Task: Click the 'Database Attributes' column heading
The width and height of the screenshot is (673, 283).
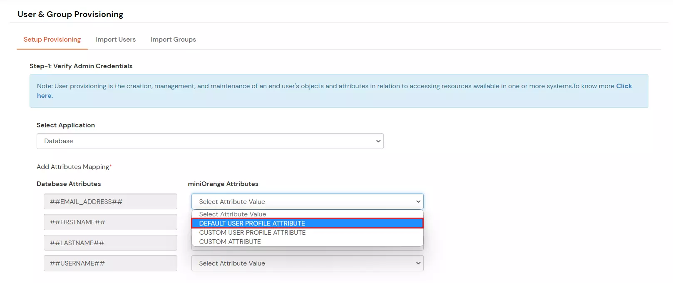Action: pyautogui.click(x=69, y=184)
